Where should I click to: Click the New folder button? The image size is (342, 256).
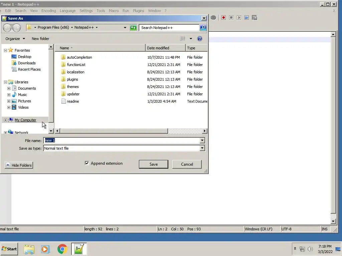point(40,39)
